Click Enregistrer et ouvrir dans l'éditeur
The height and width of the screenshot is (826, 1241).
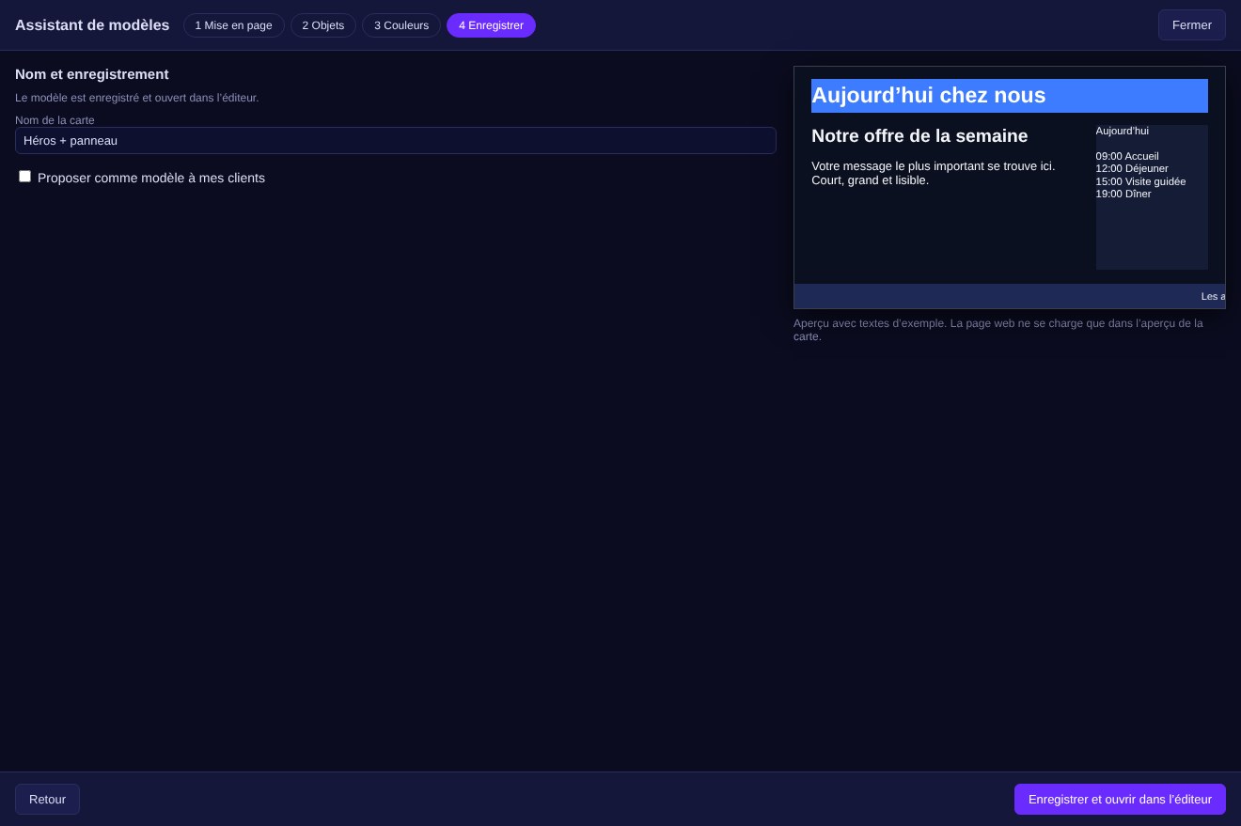click(x=1120, y=799)
